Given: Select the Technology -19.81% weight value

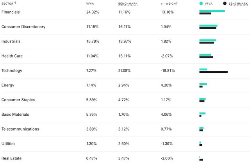Looking at the screenshot, I should pos(168,71).
